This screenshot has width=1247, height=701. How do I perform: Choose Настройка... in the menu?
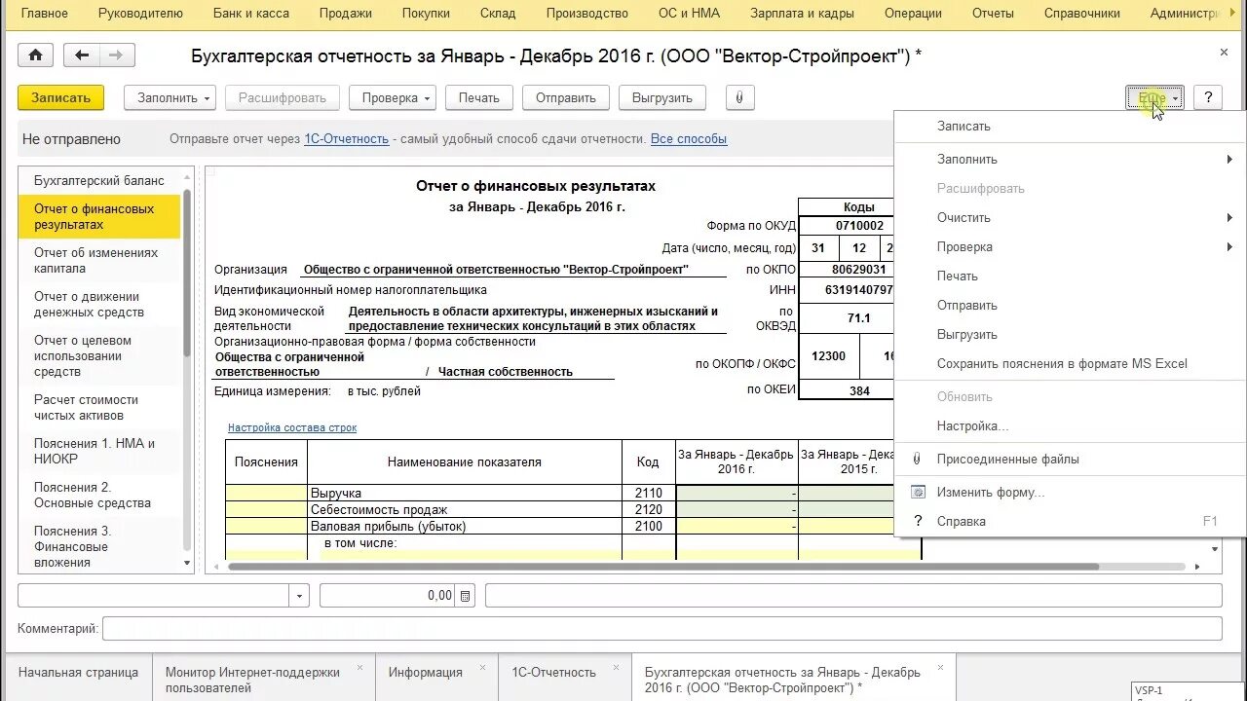pyautogui.click(x=1070, y=425)
